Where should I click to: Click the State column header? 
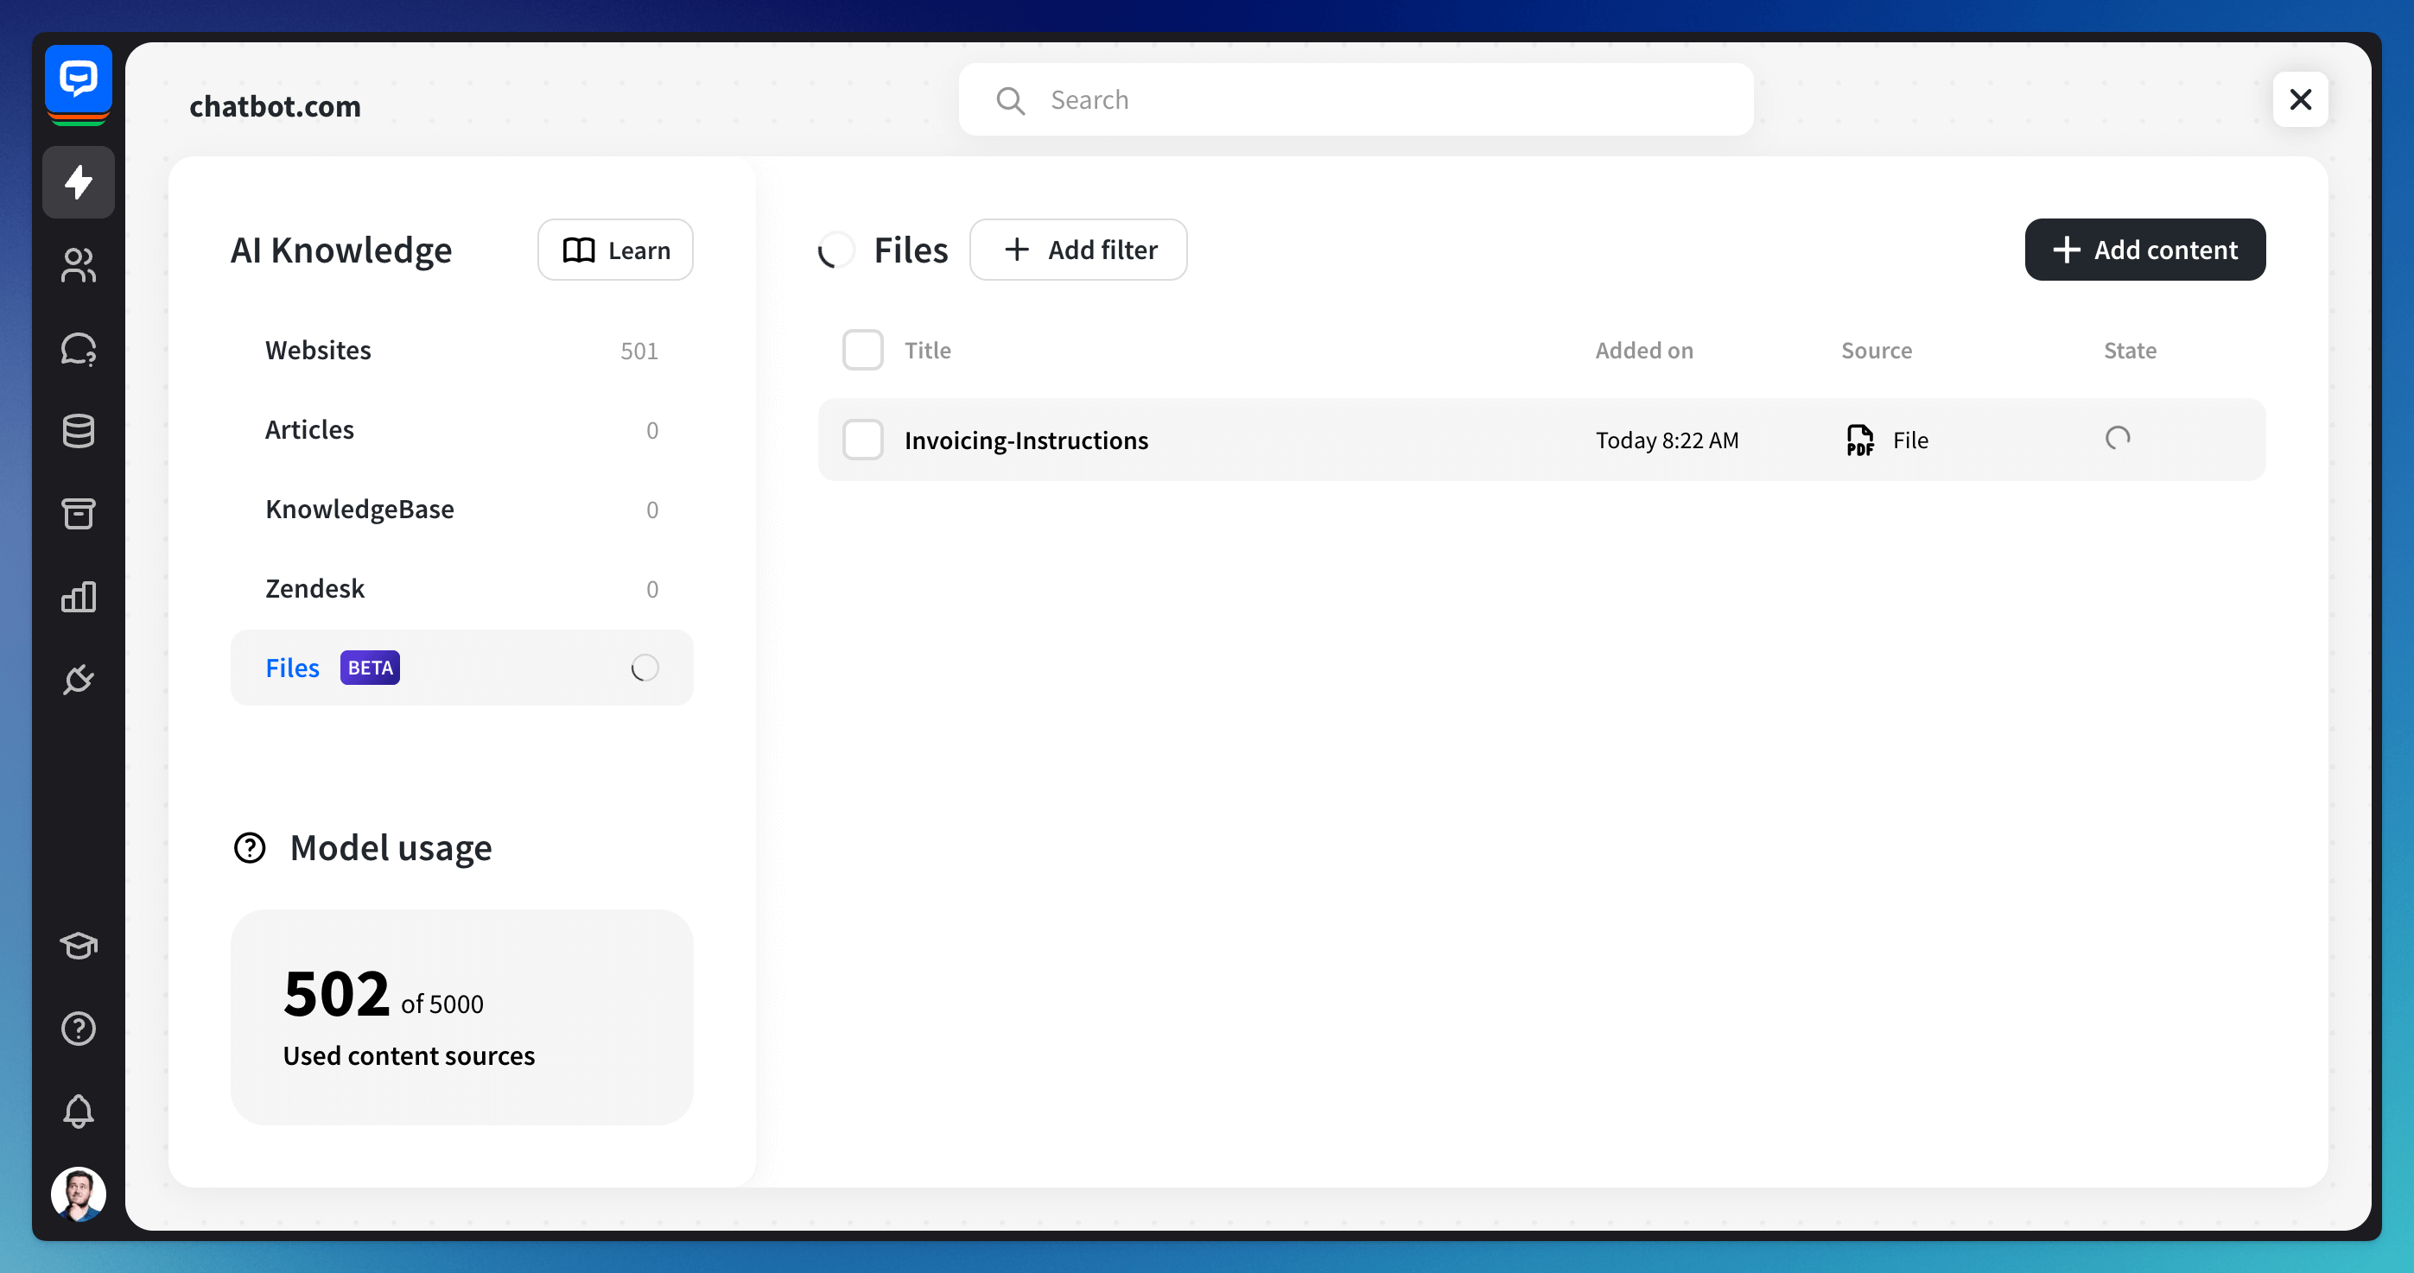pyautogui.click(x=2130, y=351)
